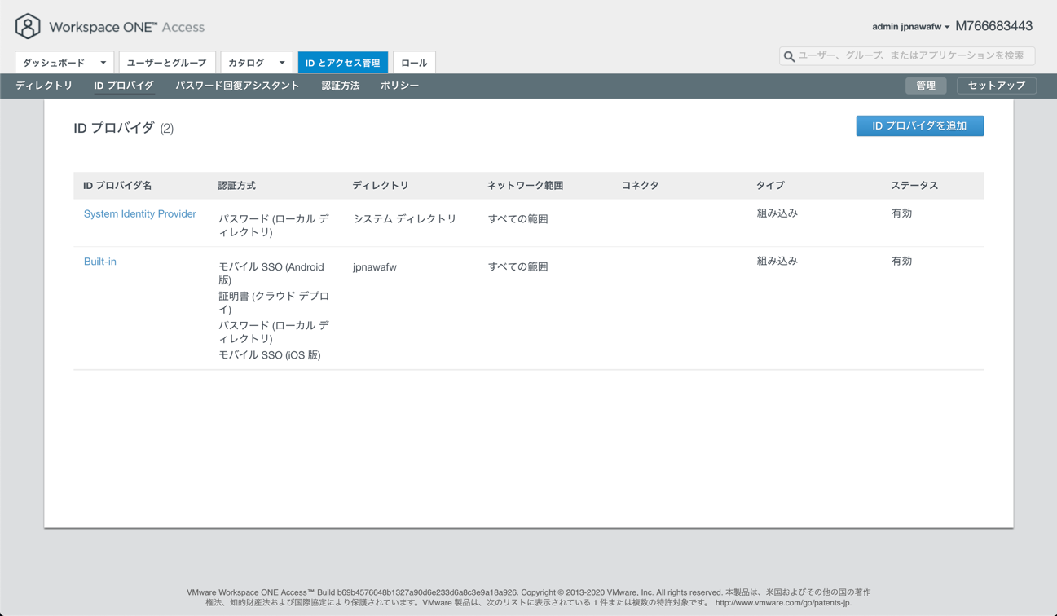Open the System Identity Provider link
This screenshot has height=616, width=1057.
[x=140, y=213]
